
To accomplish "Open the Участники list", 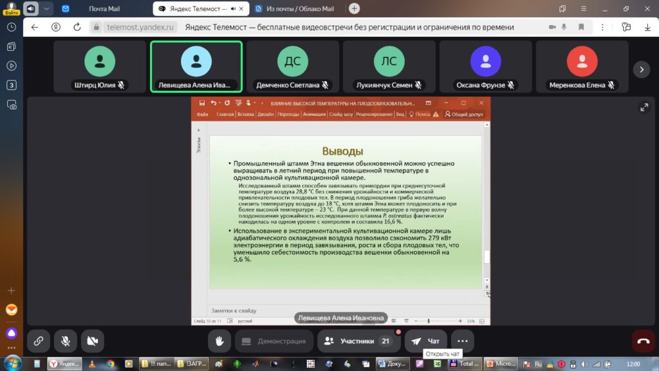I will click(357, 341).
